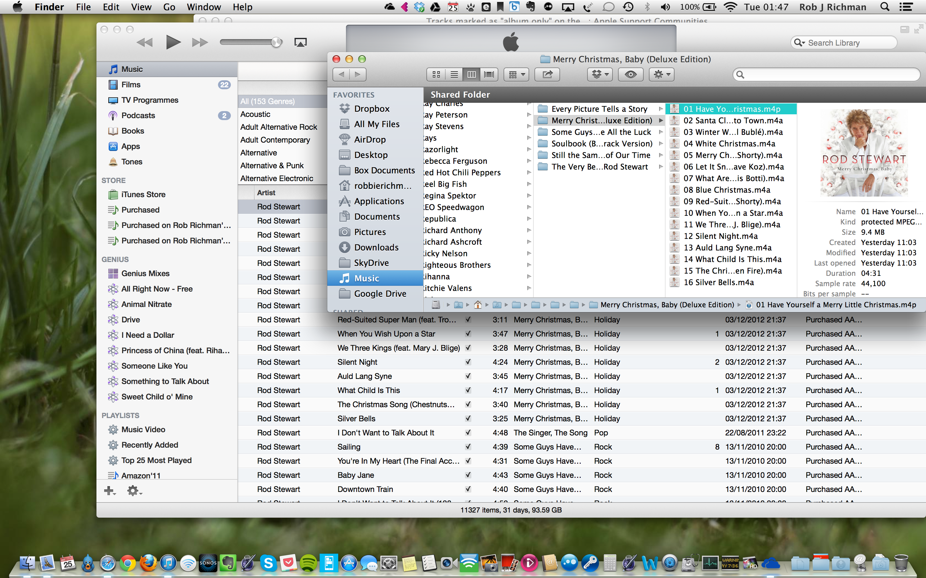Open the Top 25 Most Played playlist
Image resolution: width=926 pixels, height=578 pixels.
pyautogui.click(x=167, y=460)
